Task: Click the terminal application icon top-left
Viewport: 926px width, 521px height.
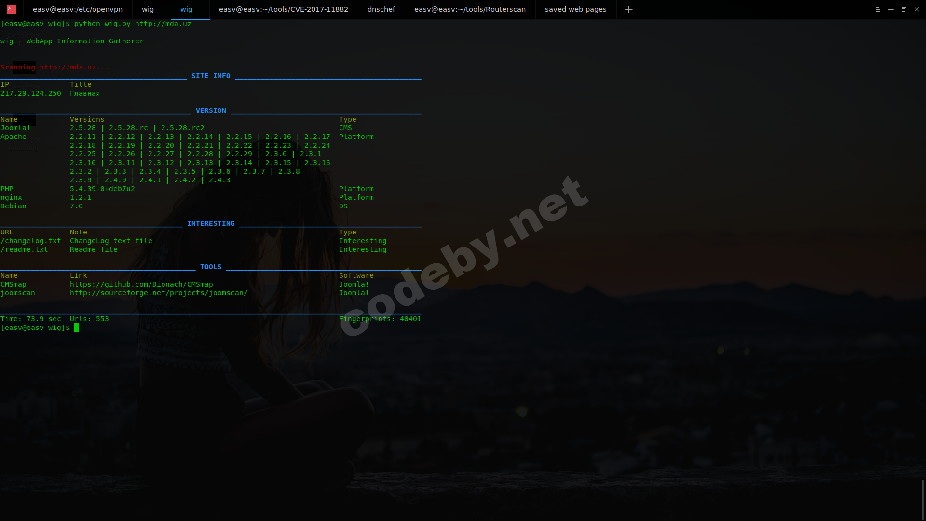Action: tap(11, 9)
